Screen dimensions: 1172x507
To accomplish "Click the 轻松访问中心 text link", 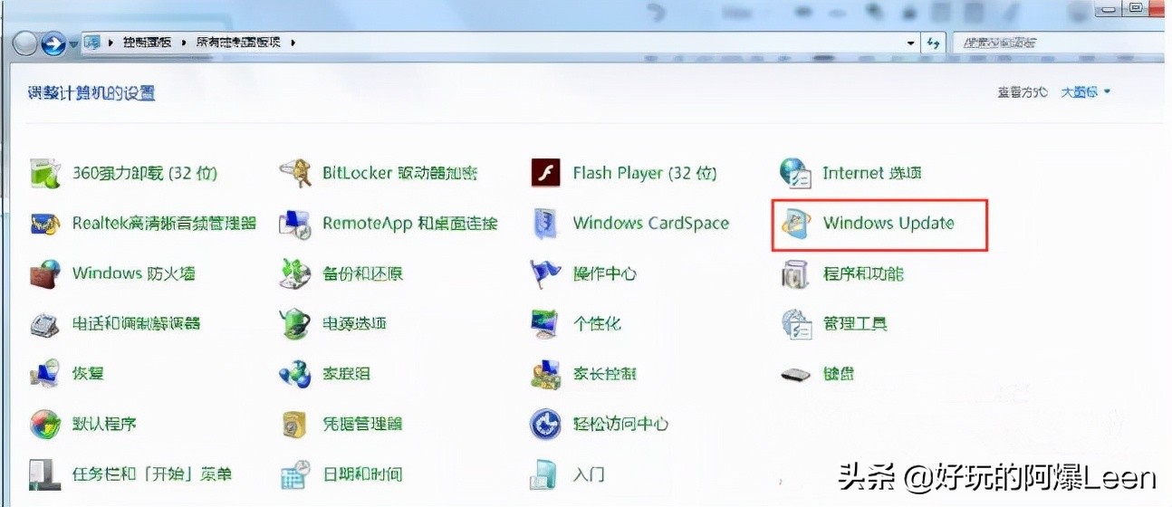I will point(621,423).
